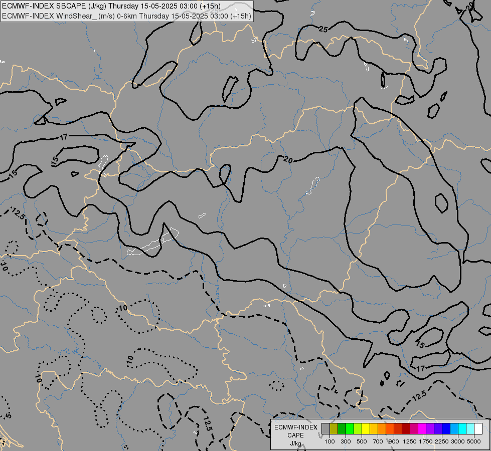491x451 pixels.
Task: Select the yellow CAPE legend swatch
Action: 366,429
